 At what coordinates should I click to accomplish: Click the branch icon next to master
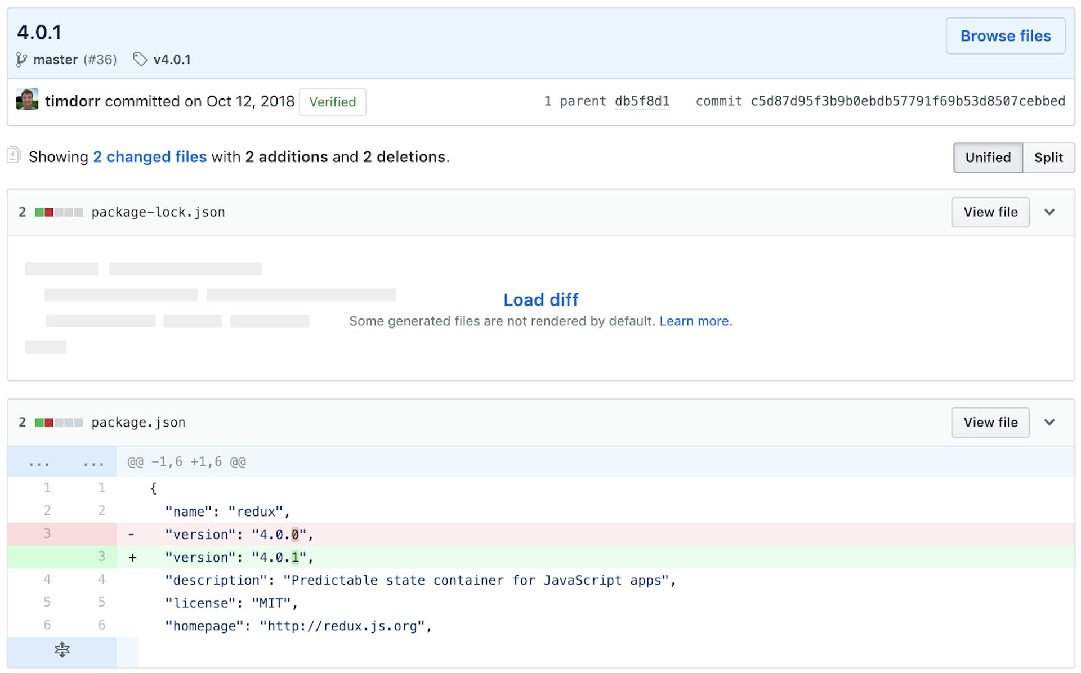point(21,59)
